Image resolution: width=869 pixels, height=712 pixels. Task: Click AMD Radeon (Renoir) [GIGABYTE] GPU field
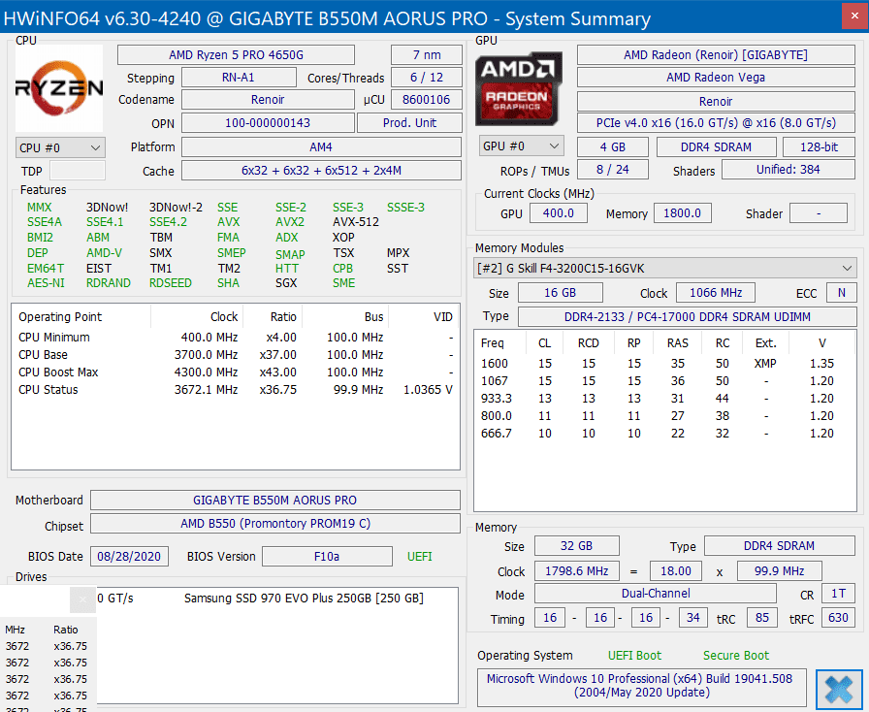click(716, 55)
